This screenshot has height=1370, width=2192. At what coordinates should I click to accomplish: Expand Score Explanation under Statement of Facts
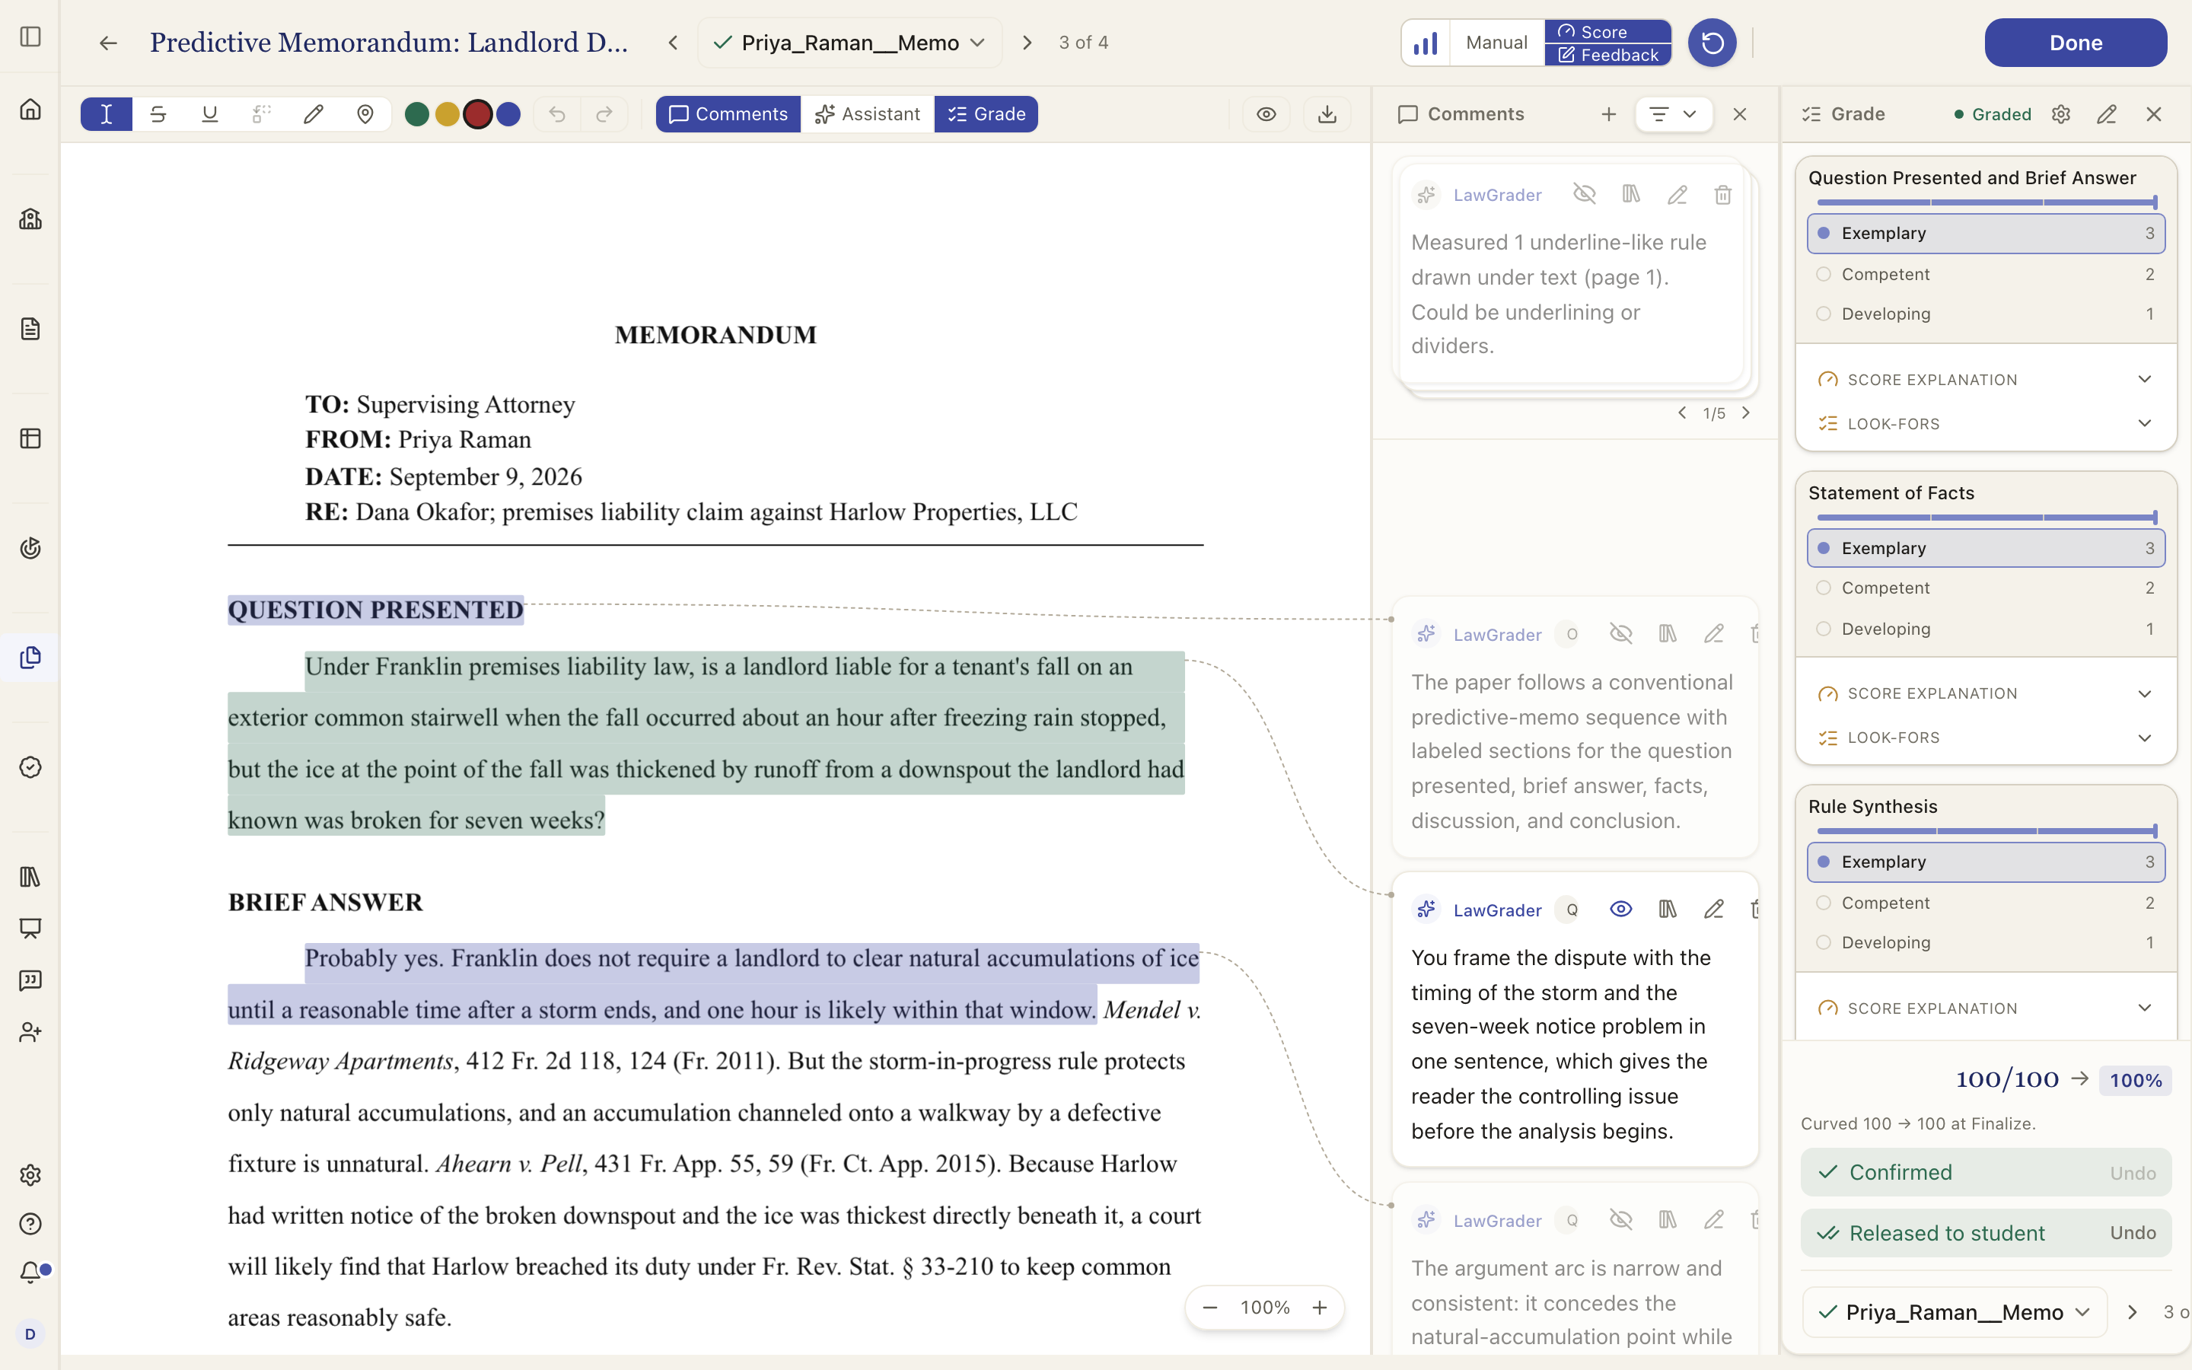point(1986,694)
